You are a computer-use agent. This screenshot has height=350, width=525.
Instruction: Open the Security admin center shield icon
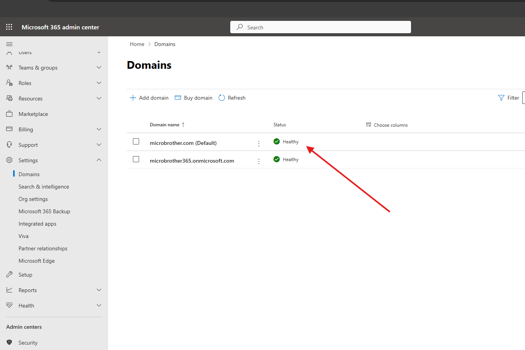click(x=9, y=343)
